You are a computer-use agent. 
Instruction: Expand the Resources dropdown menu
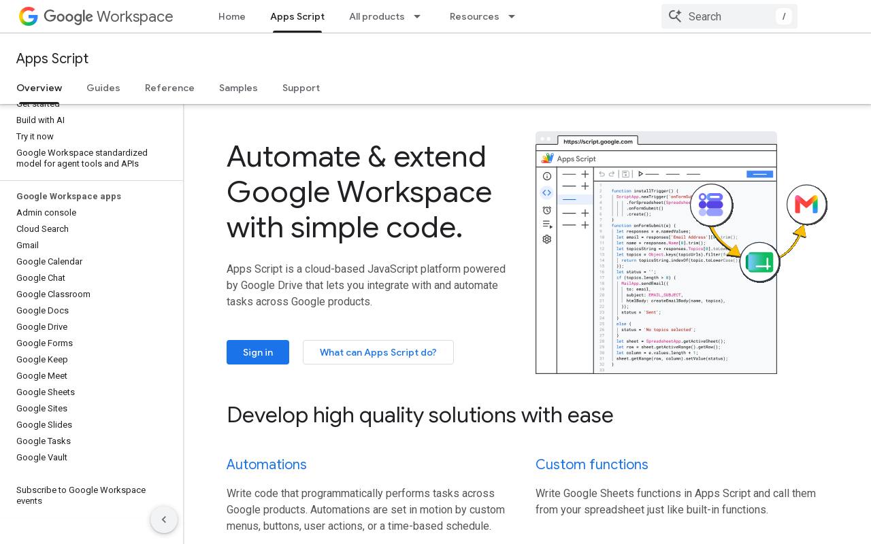pos(483,16)
